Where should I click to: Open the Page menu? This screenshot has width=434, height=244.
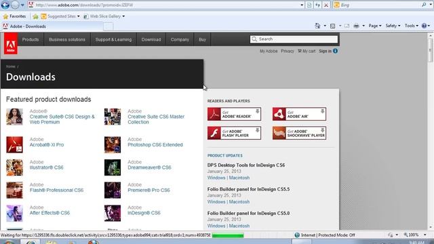coord(375,26)
